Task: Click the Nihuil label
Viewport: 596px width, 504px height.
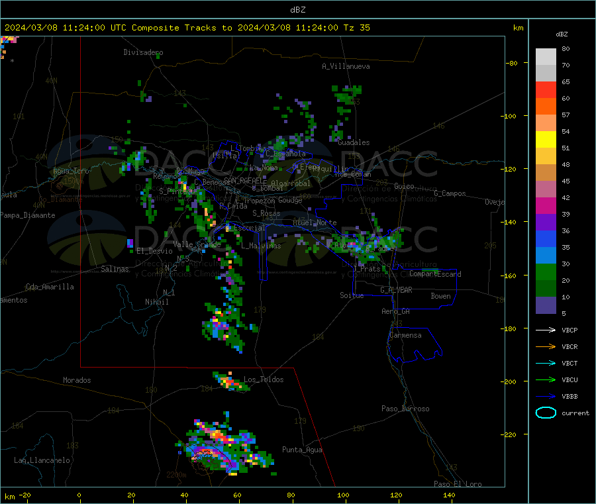Action: 156,302
